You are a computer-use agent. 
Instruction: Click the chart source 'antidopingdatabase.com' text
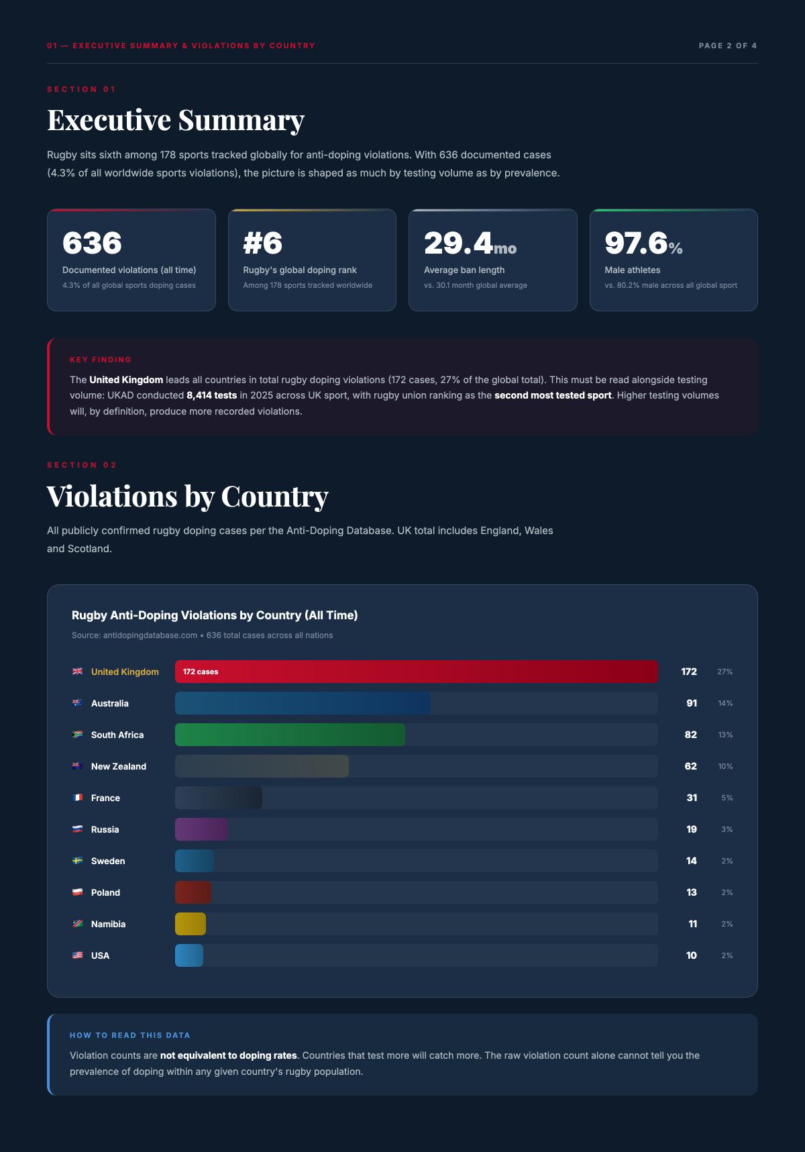[x=150, y=635]
